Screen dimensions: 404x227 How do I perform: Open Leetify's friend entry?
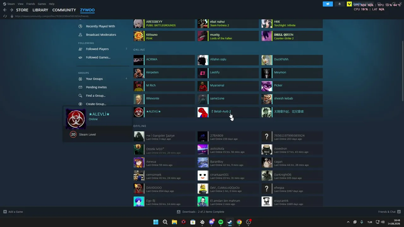pos(228,73)
